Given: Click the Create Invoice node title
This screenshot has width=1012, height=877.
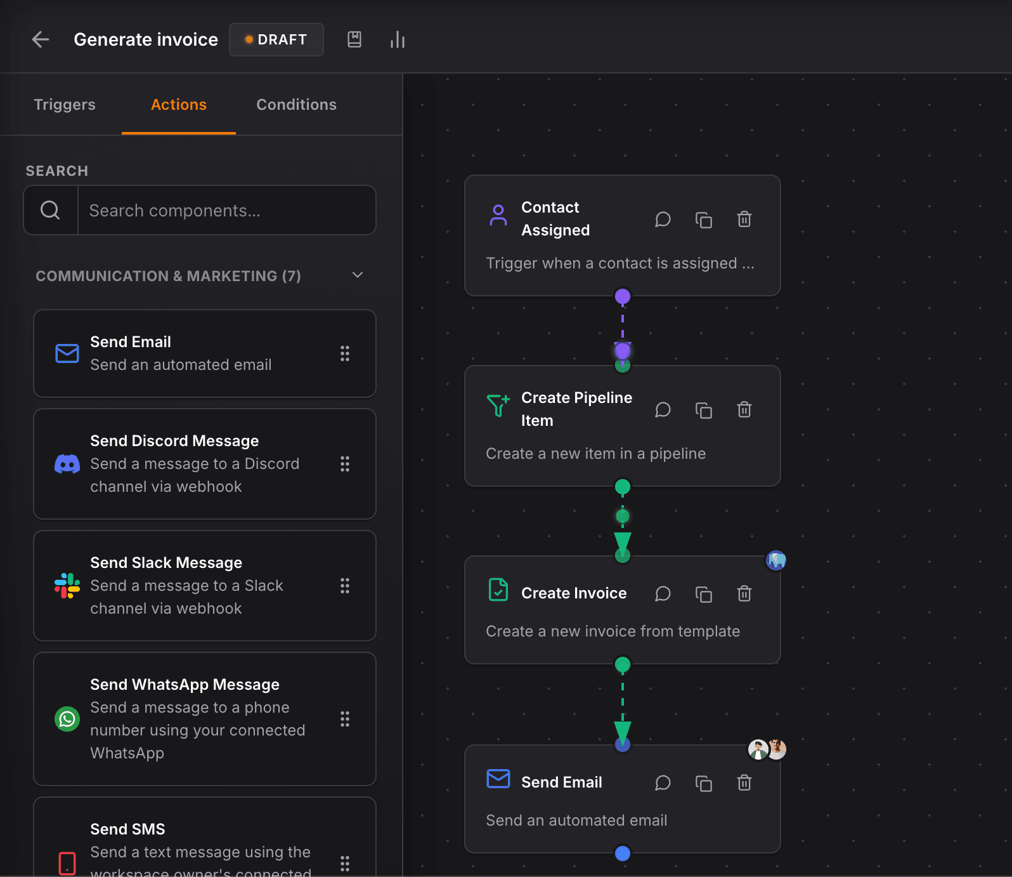Looking at the screenshot, I should [x=574, y=593].
